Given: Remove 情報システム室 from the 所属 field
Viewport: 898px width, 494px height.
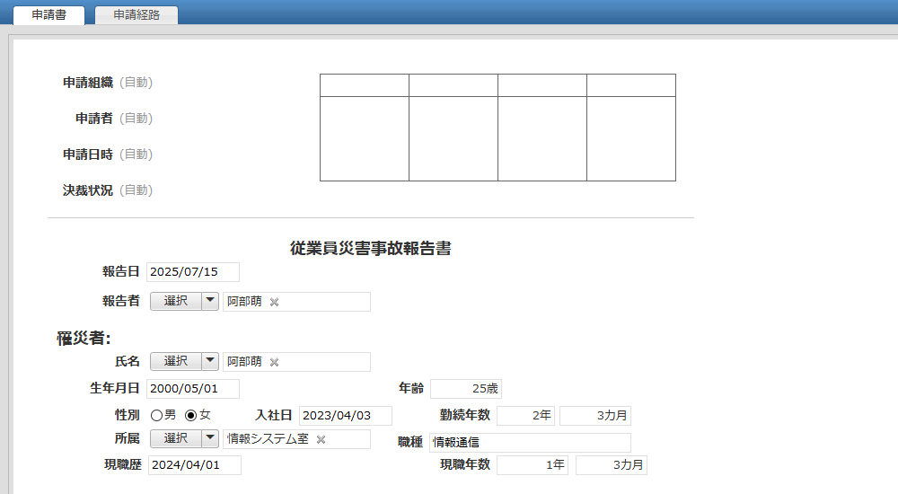Looking at the screenshot, I should click(x=321, y=439).
